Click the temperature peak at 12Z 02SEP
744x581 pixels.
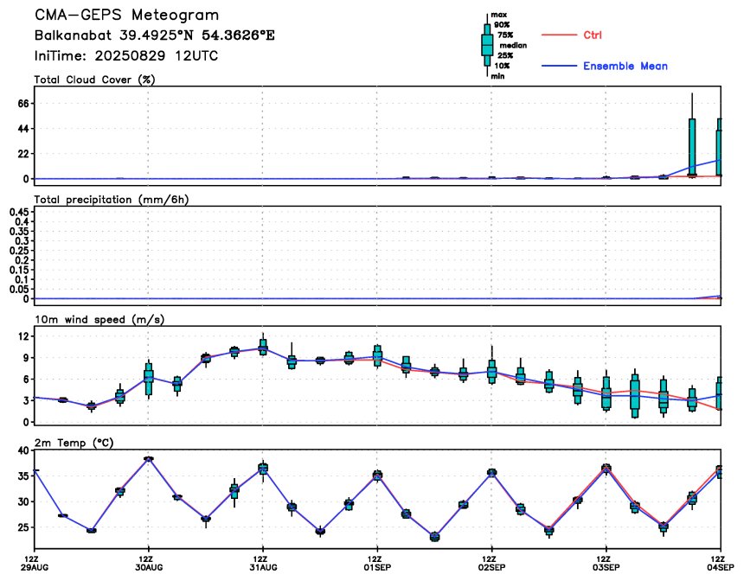492,472
